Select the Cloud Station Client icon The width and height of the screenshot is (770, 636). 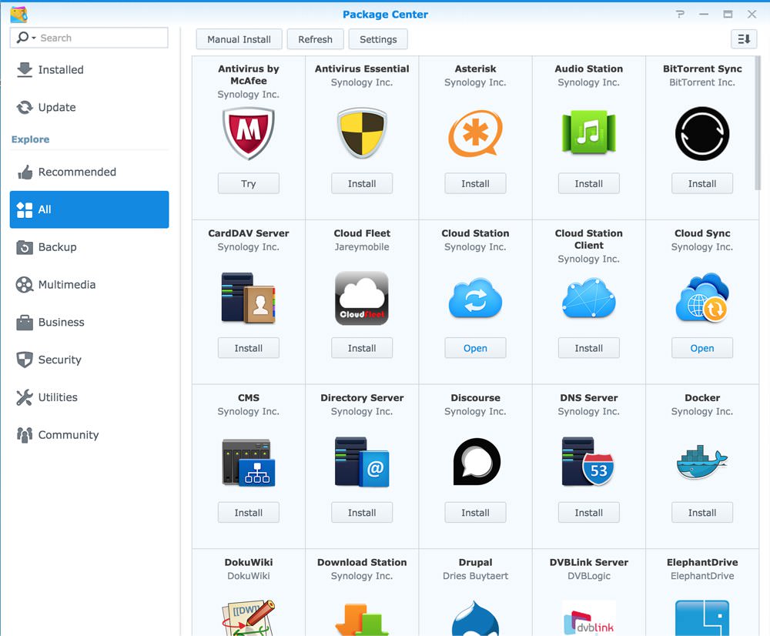(589, 298)
